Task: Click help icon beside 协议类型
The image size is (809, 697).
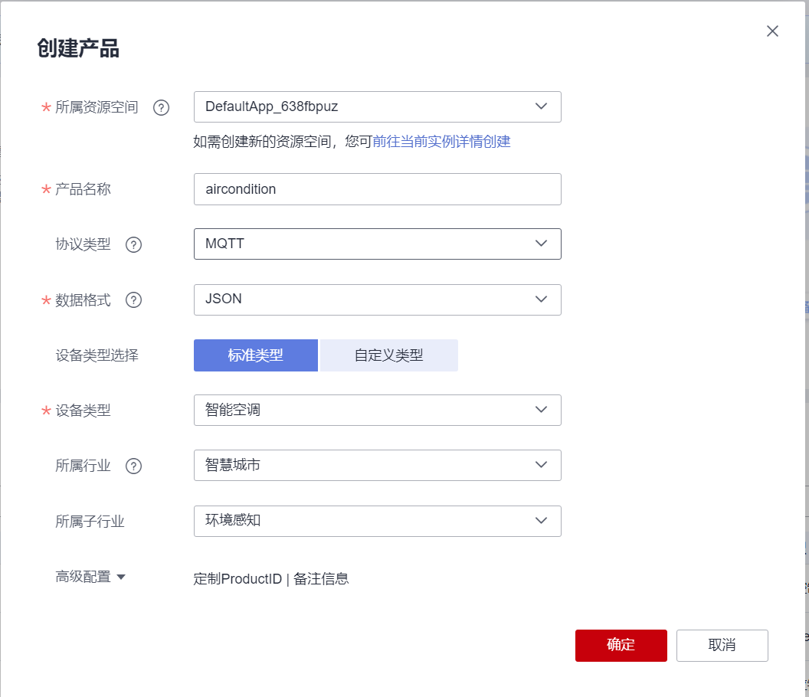Action: click(x=133, y=245)
